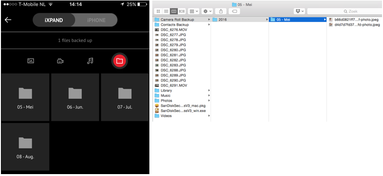Switch Finder to column view
Screen dimensions: 383x176
(174, 11)
